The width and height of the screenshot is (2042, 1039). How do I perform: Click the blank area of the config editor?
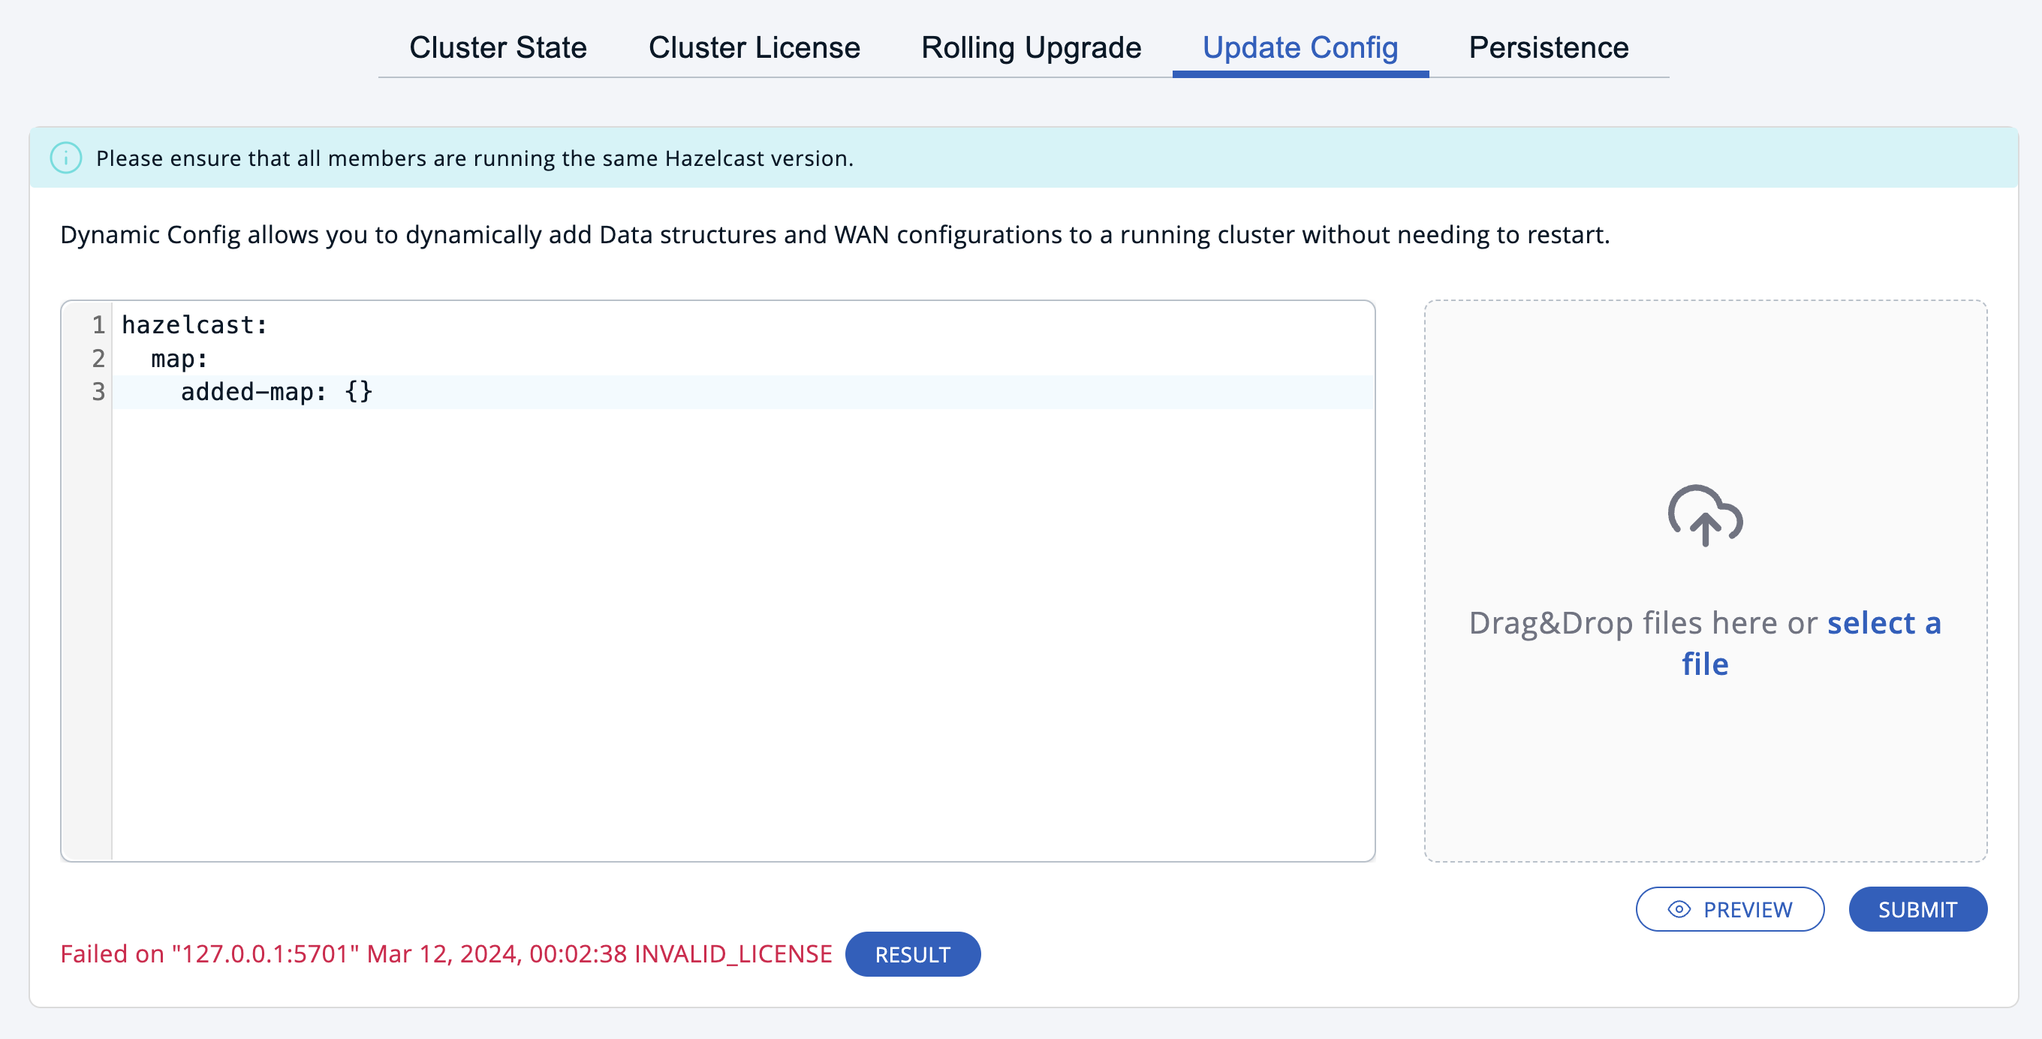coord(742,634)
